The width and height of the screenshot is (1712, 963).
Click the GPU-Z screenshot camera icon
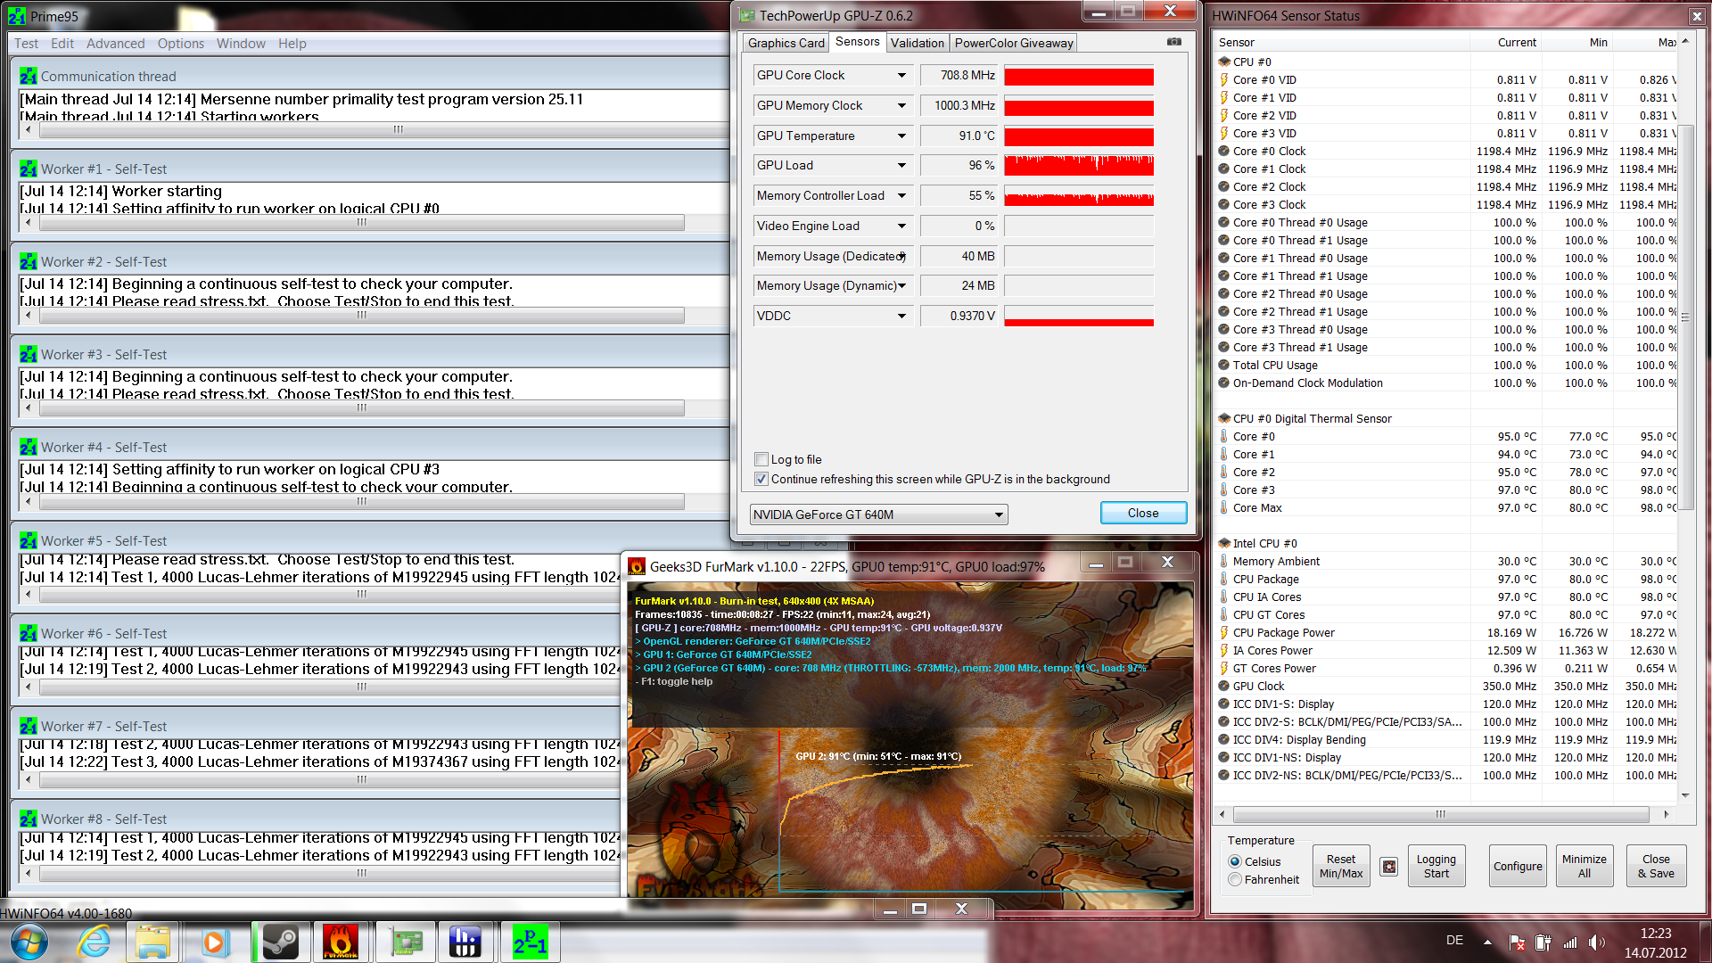pyautogui.click(x=1173, y=42)
